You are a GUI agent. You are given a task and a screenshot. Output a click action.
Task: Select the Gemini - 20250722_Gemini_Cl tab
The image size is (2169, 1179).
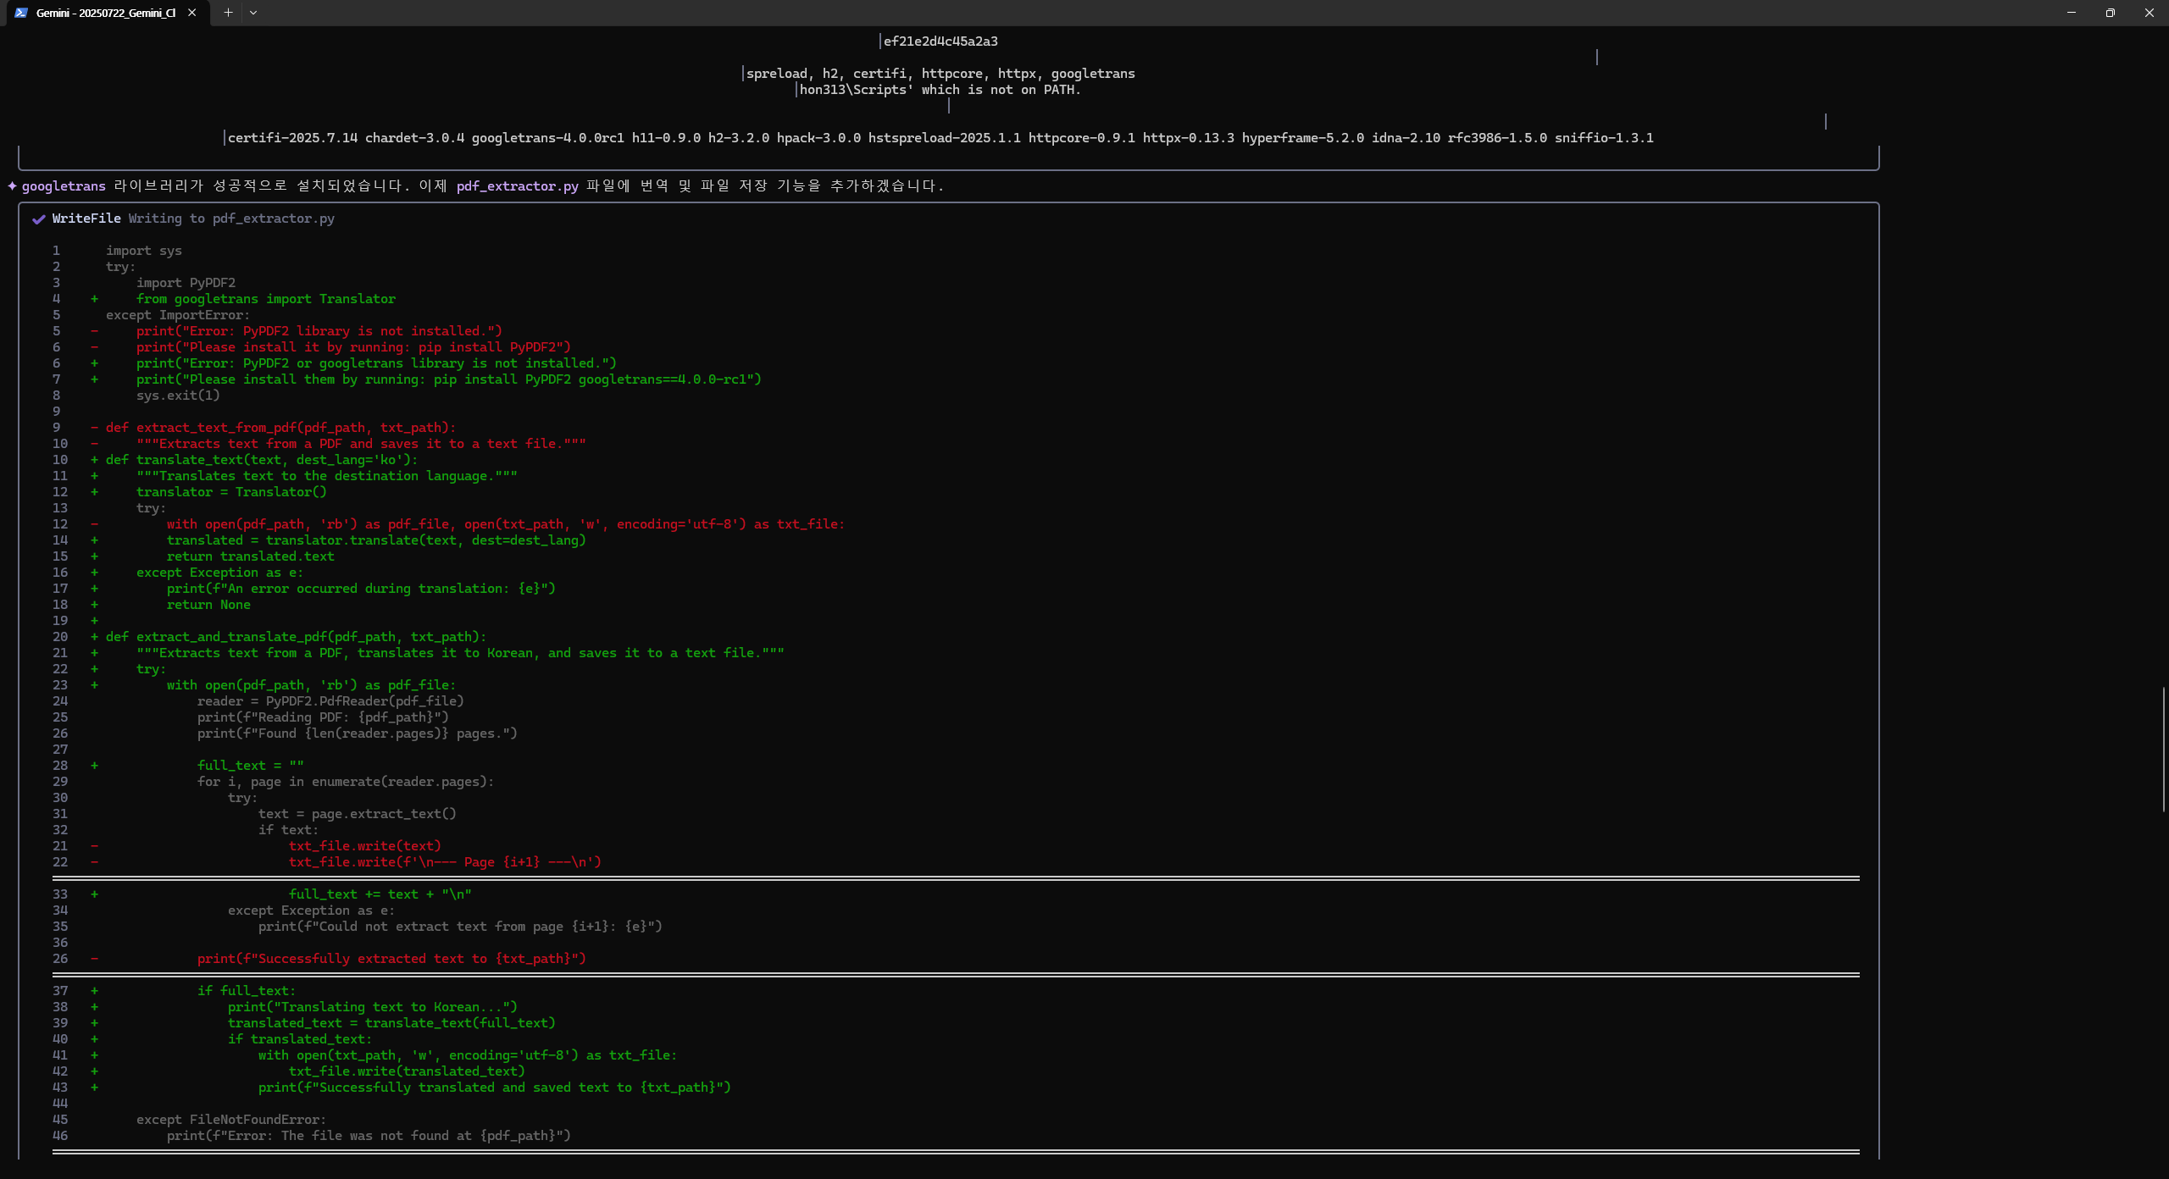(106, 13)
